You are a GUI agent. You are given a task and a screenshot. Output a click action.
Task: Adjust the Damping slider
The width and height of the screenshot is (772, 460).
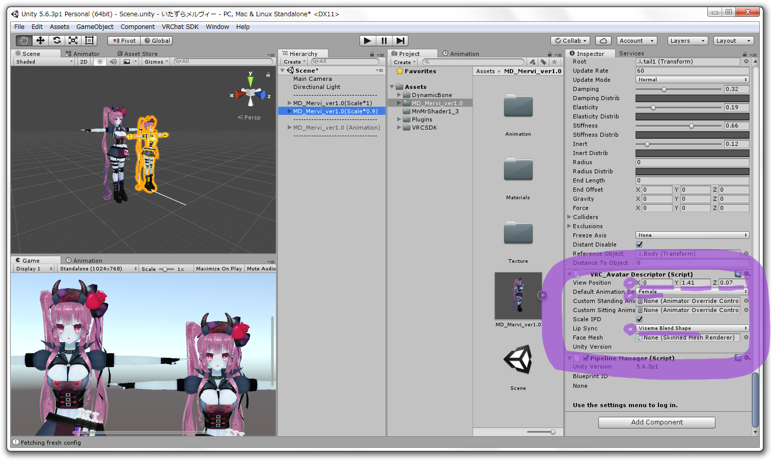click(679, 89)
